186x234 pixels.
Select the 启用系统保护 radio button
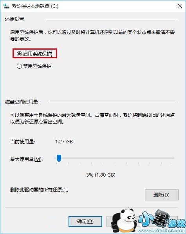coord(19,54)
